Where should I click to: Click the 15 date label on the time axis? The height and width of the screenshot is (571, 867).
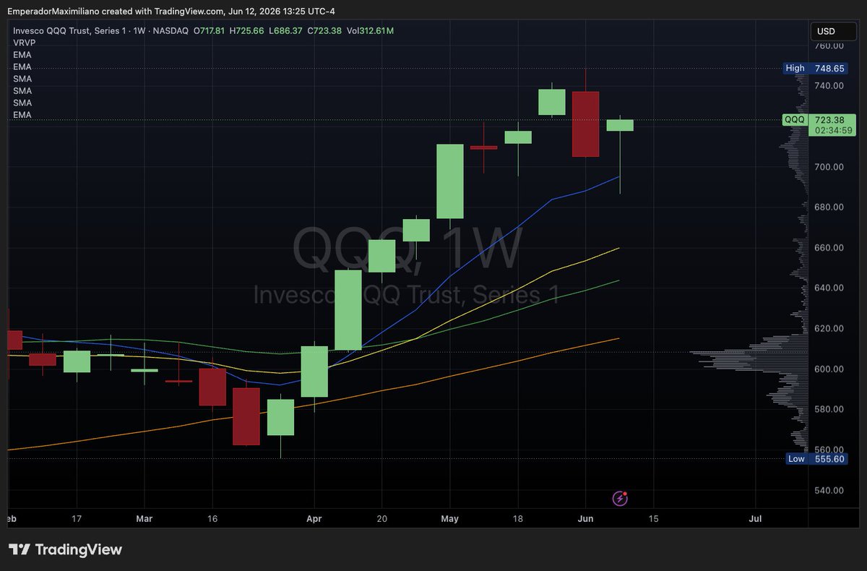pyautogui.click(x=654, y=519)
